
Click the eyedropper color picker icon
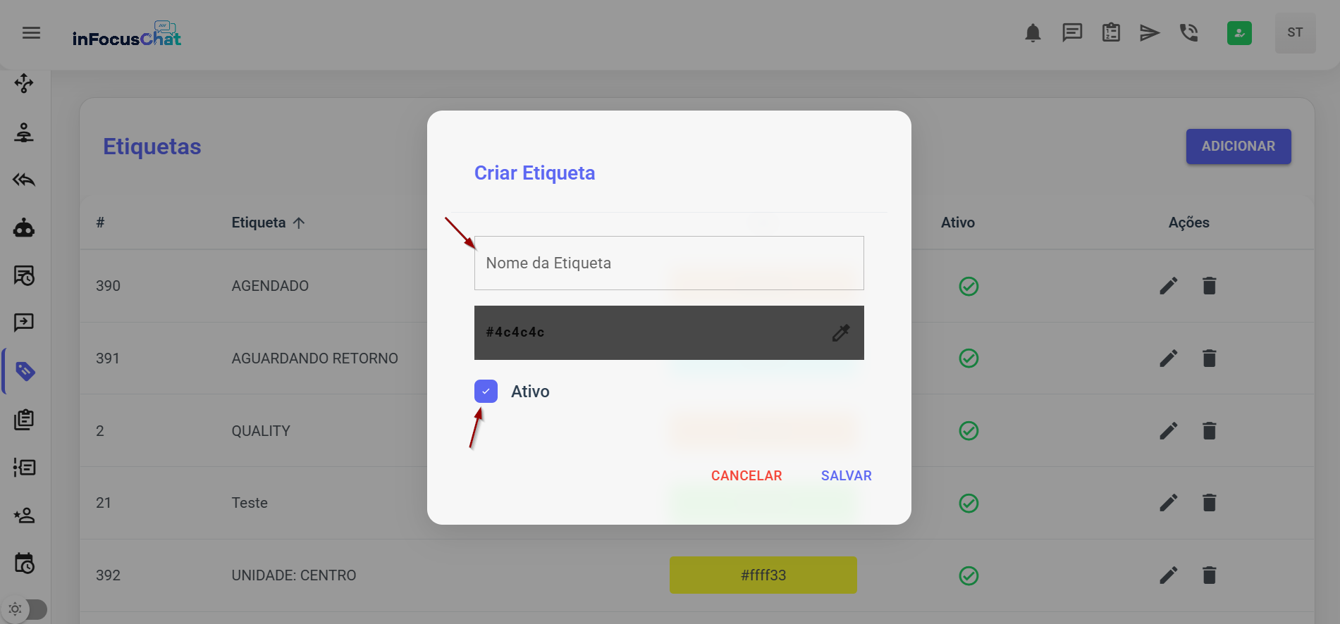pyautogui.click(x=841, y=332)
